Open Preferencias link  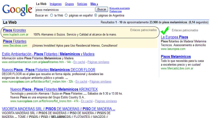[x=115, y=11]
